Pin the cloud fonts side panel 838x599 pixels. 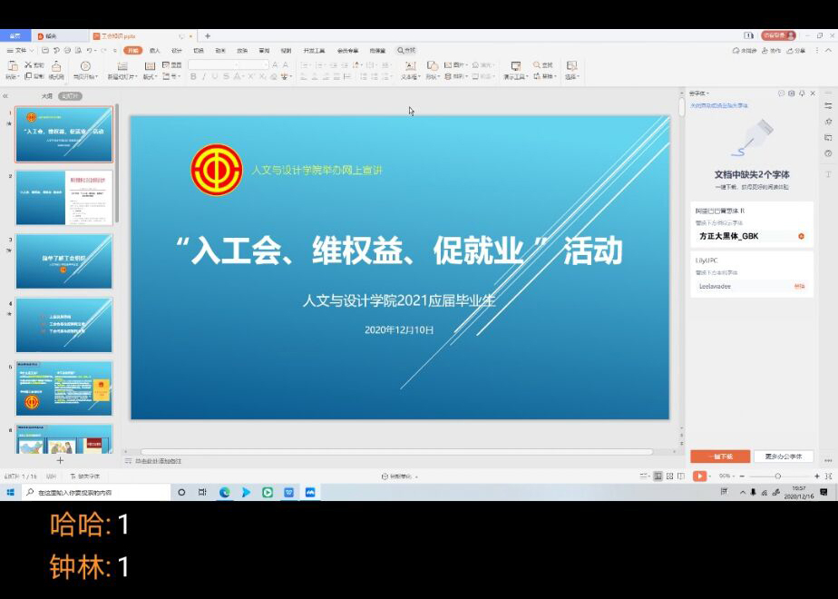pos(802,93)
